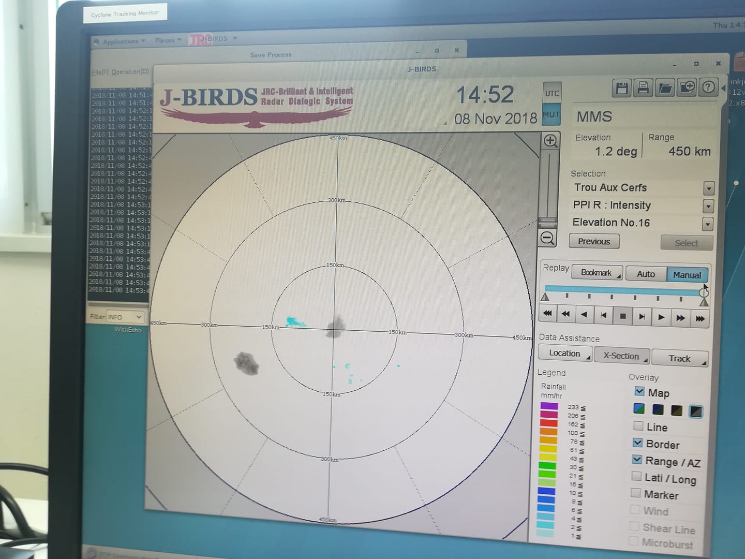Select the highlighted grey map style swatch
Screen dimensions: 745x559
[696, 411]
